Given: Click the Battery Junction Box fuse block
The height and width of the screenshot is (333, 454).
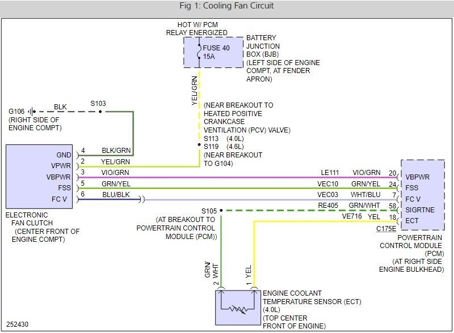Looking at the screenshot, I should pyautogui.click(x=213, y=52).
